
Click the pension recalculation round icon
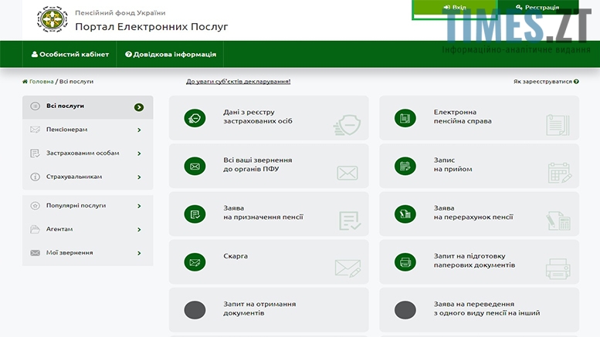click(405, 214)
